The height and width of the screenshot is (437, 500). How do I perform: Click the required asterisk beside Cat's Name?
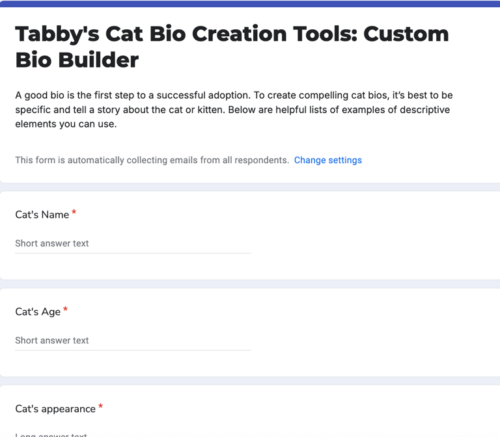point(74,213)
